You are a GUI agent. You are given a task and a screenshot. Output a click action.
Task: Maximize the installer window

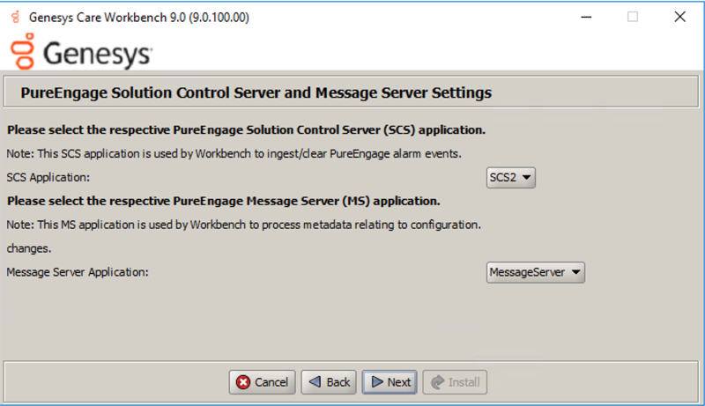point(632,17)
